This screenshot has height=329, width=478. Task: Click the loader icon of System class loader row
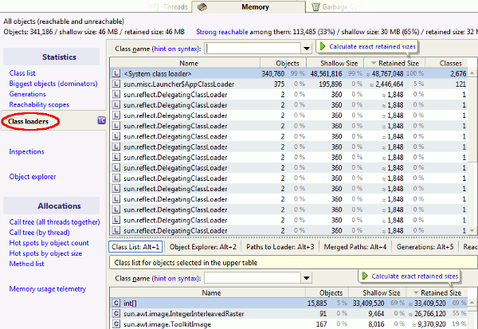pyautogui.click(x=116, y=73)
